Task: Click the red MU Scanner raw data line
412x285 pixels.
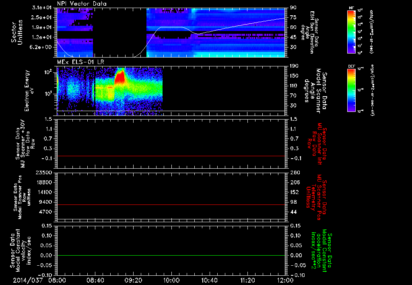Action: coord(171,156)
